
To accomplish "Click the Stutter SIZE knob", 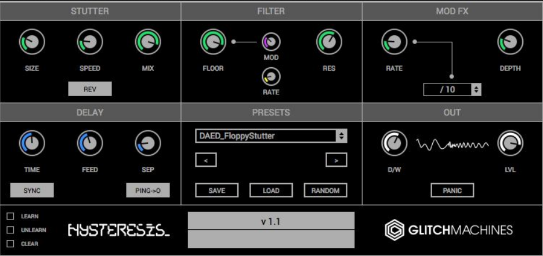I will point(32,42).
